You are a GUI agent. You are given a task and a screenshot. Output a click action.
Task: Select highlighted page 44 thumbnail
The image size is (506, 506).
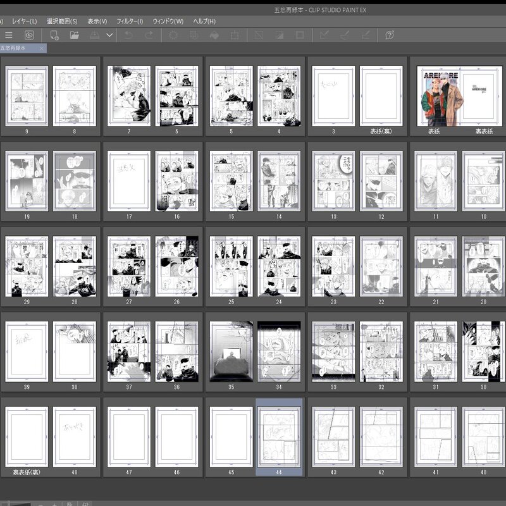279,436
